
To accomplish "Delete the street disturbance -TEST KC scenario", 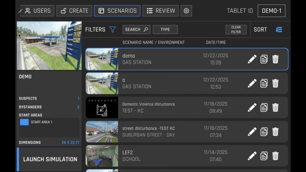I will pos(275,131).
